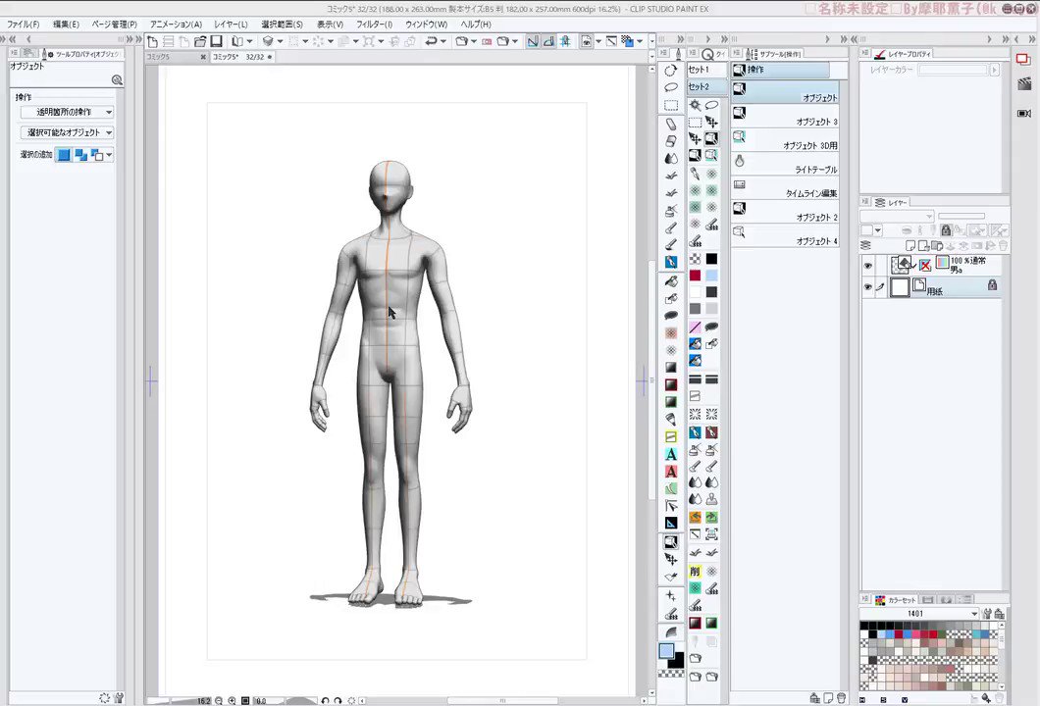Open the 1401 color set dropdown

pos(919,614)
